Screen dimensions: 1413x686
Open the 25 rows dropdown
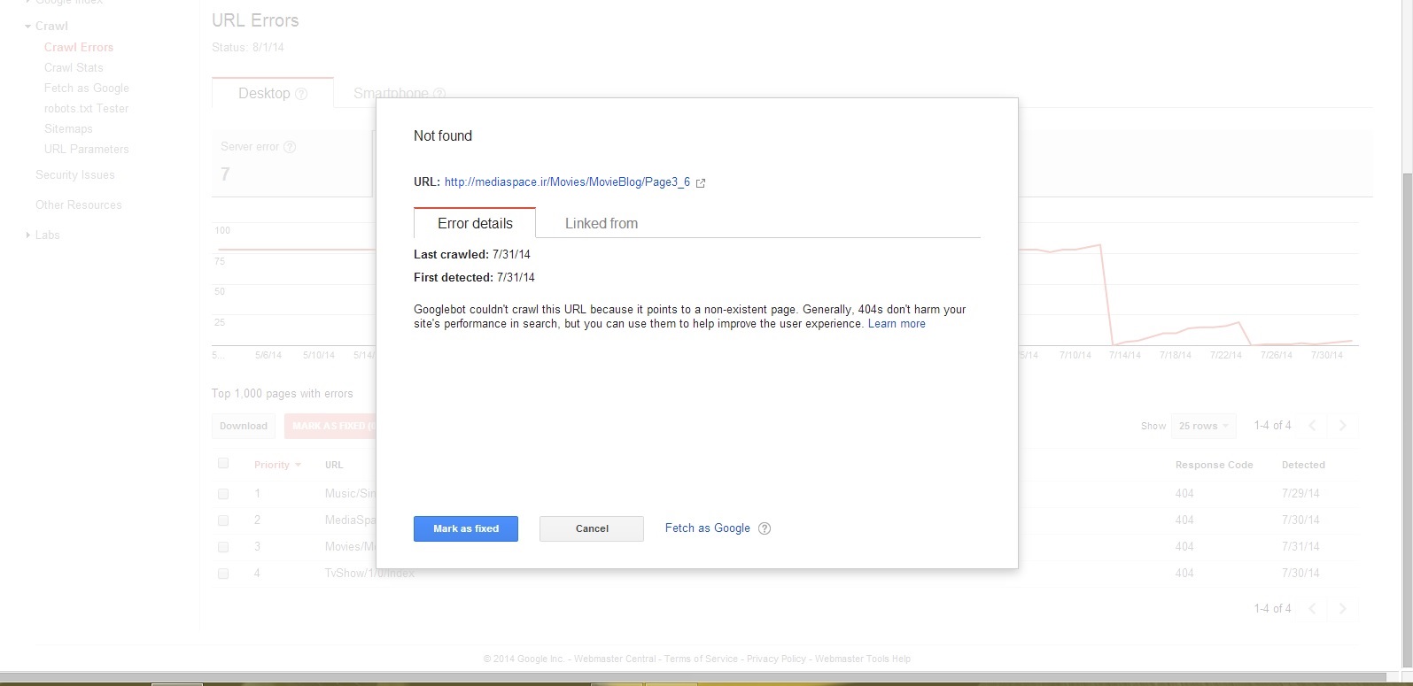tap(1203, 426)
